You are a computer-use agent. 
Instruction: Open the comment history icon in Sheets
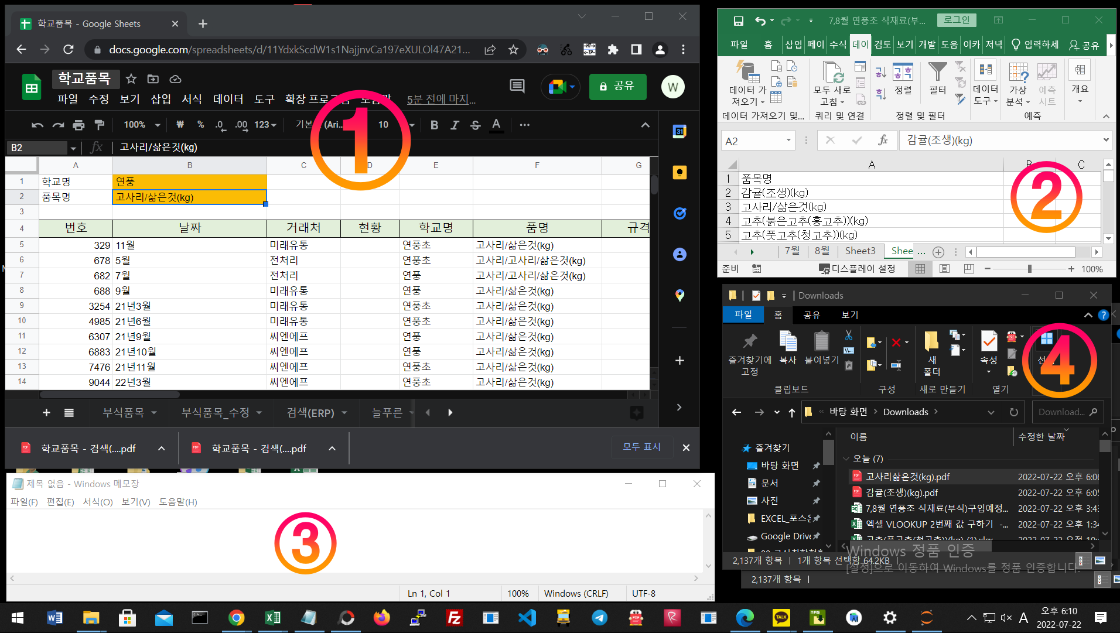[x=517, y=87]
